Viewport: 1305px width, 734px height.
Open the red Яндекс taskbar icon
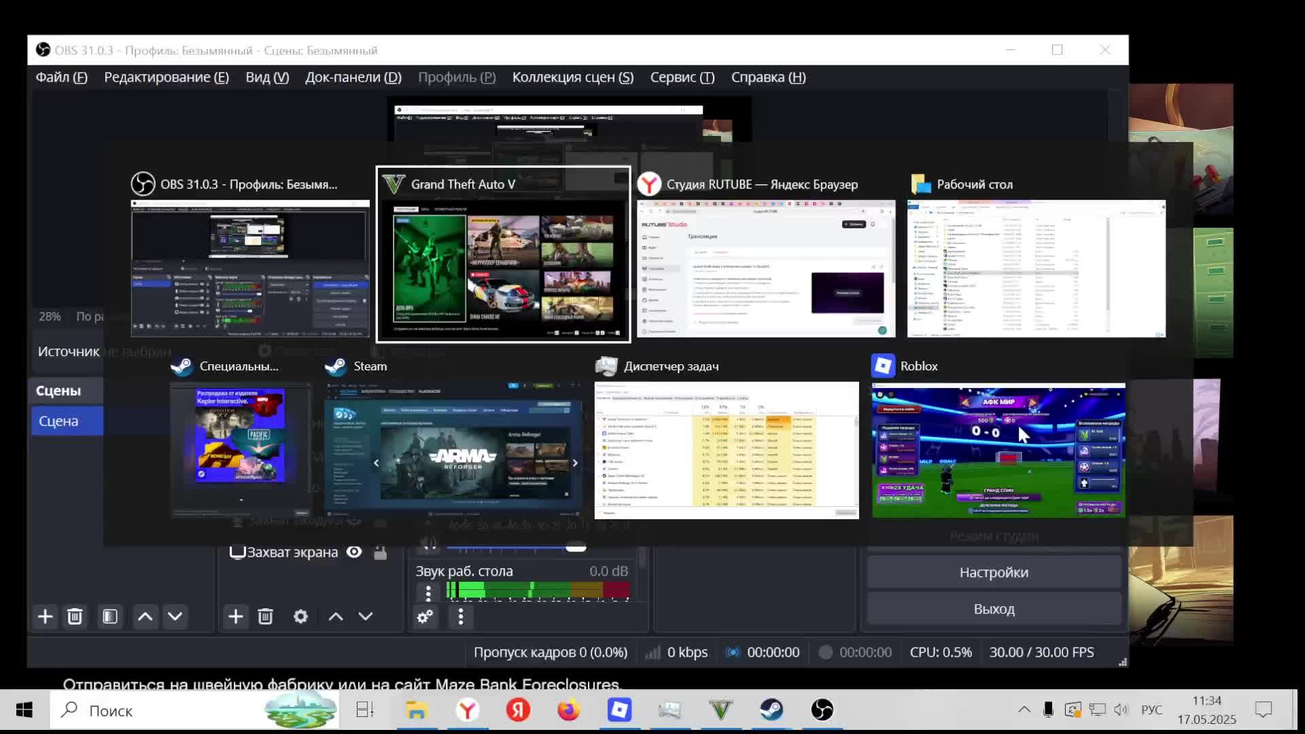518,710
